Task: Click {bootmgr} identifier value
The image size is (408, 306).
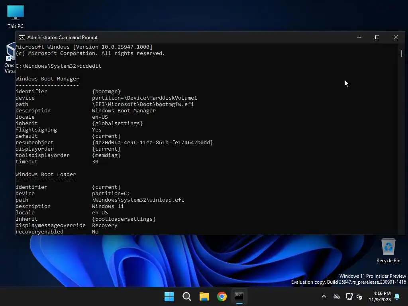Action: click(106, 92)
